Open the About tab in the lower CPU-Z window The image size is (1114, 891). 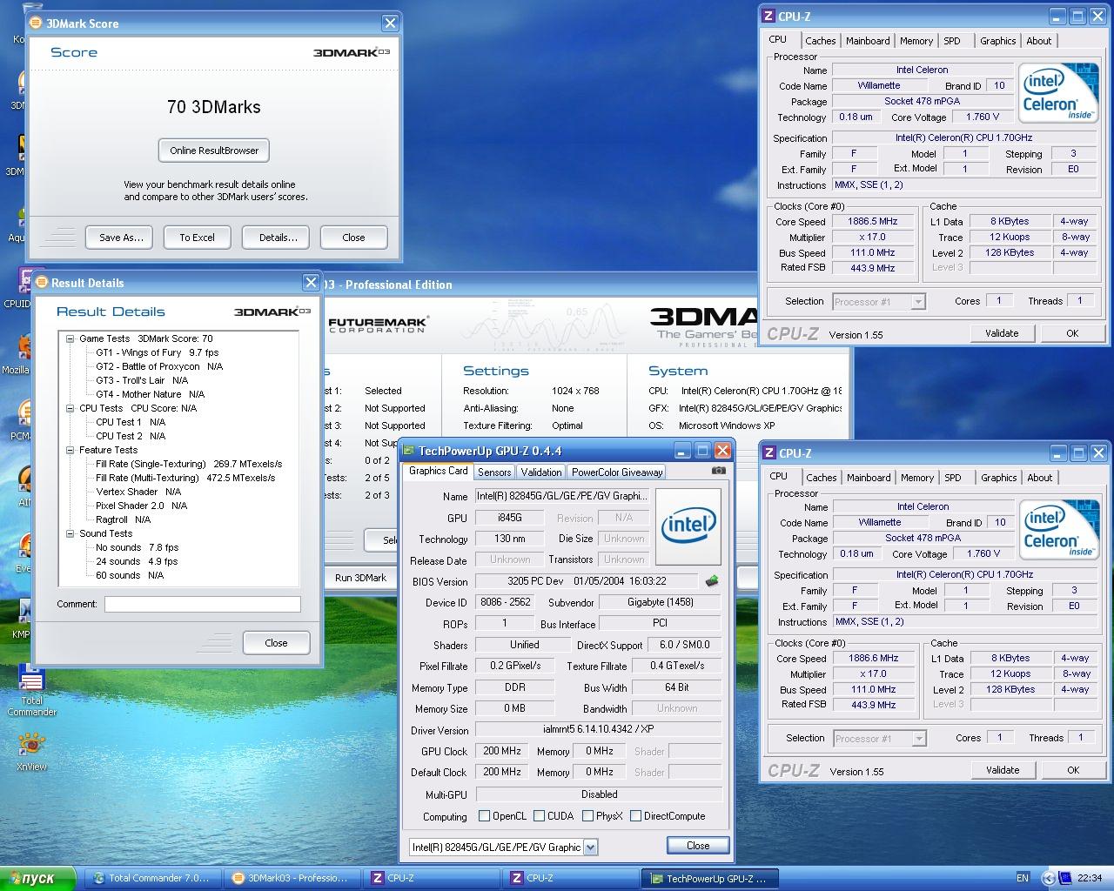[x=1040, y=478]
